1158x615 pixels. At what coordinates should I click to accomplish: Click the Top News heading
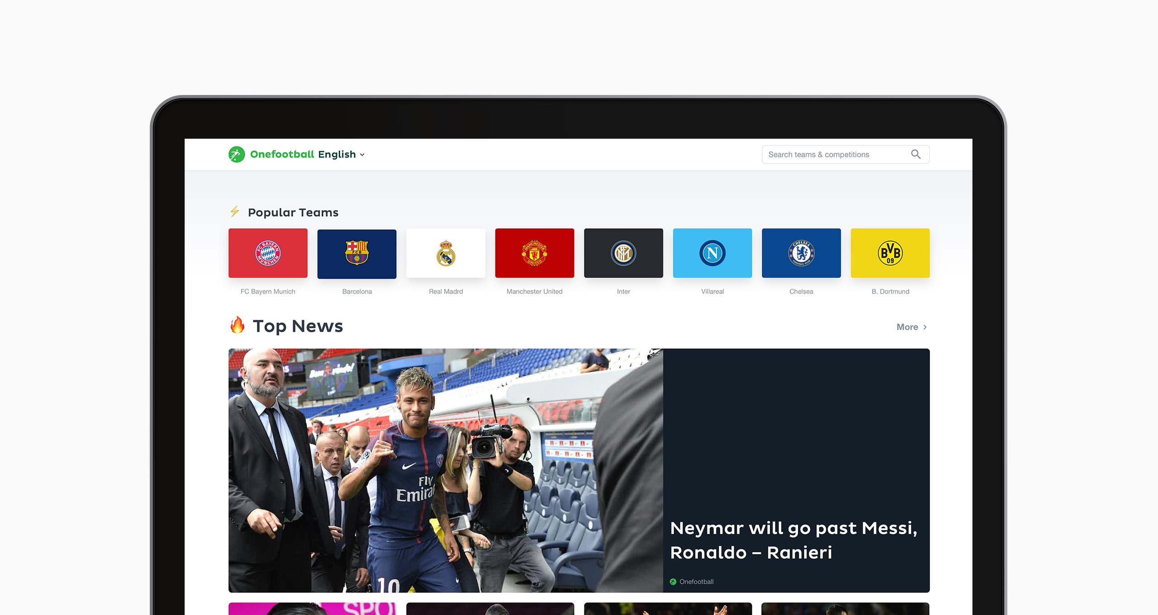pyautogui.click(x=298, y=326)
